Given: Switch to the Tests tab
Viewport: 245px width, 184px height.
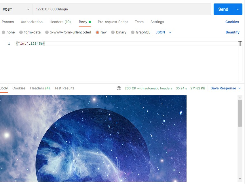Looking at the screenshot, I should 139,22.
